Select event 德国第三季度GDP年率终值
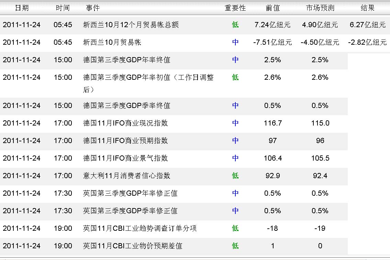 126,60
